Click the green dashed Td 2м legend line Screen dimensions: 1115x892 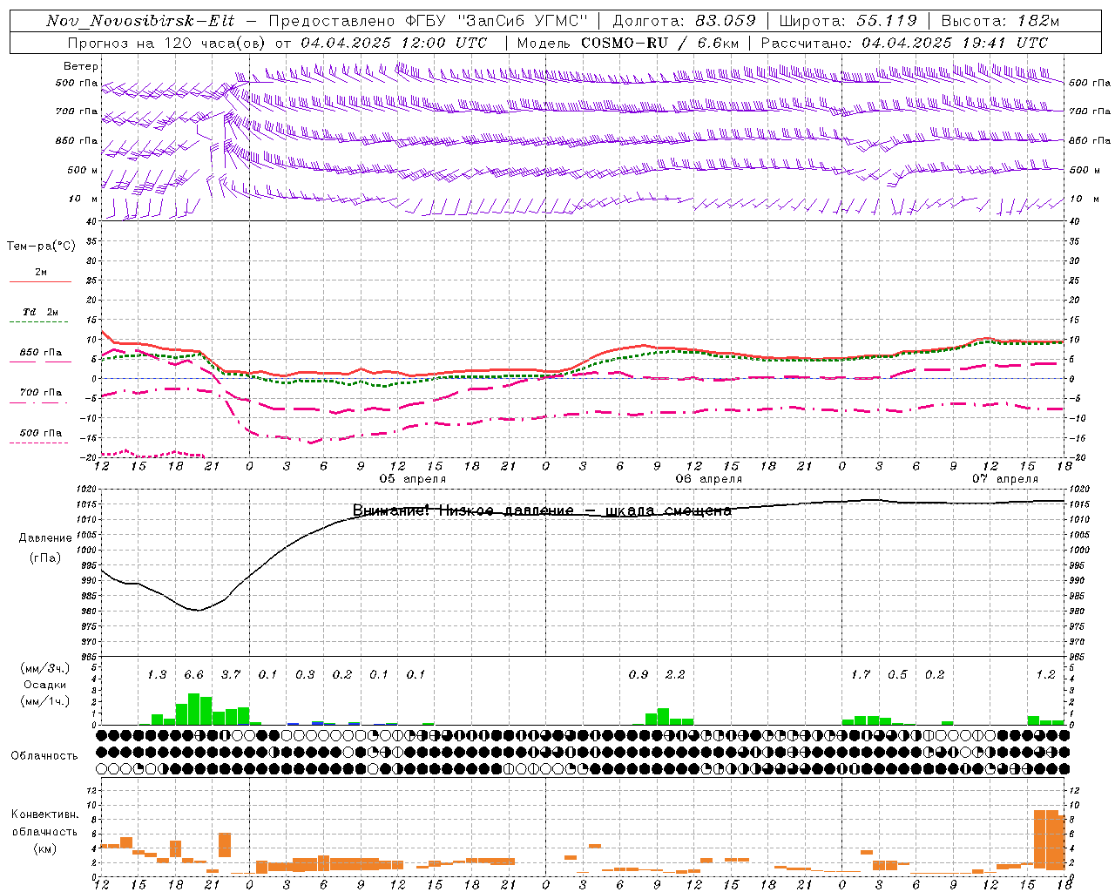pos(40,322)
